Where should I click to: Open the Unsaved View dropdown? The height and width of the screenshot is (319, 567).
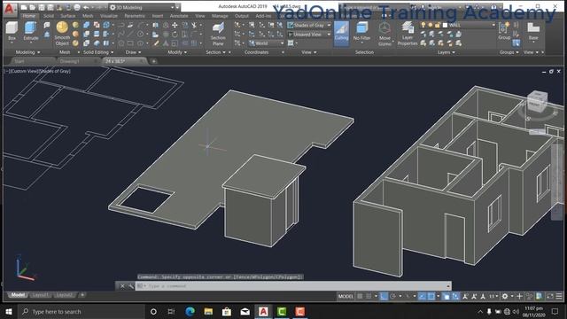309,35
